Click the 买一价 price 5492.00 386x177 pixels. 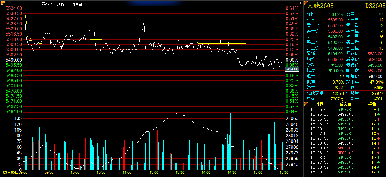(x=335, y=37)
